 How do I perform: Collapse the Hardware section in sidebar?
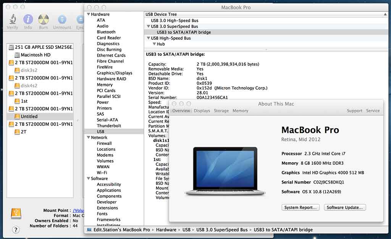(x=88, y=15)
